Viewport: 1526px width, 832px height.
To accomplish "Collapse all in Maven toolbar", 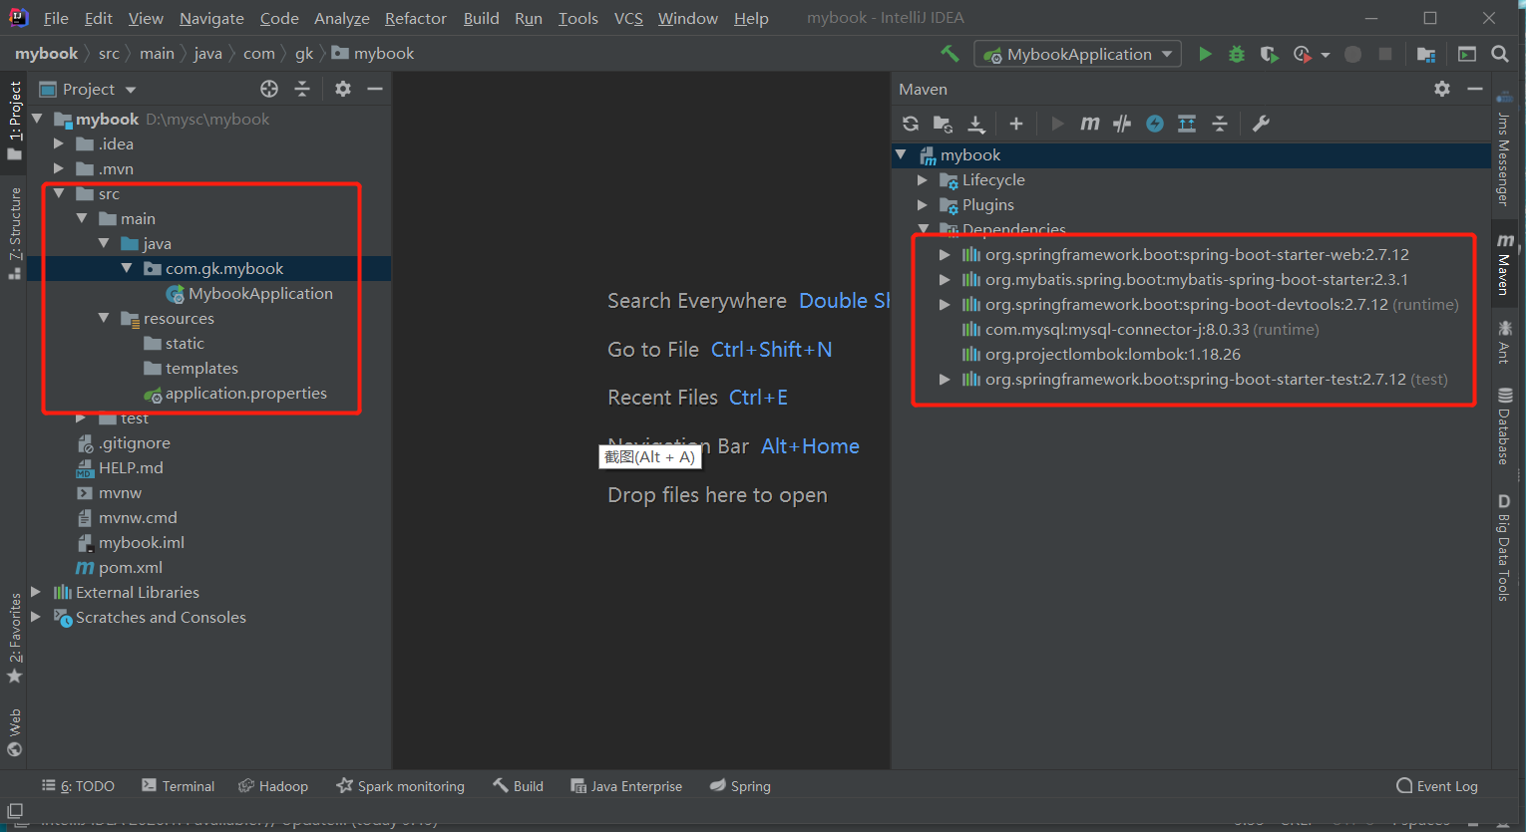I will 1220,124.
